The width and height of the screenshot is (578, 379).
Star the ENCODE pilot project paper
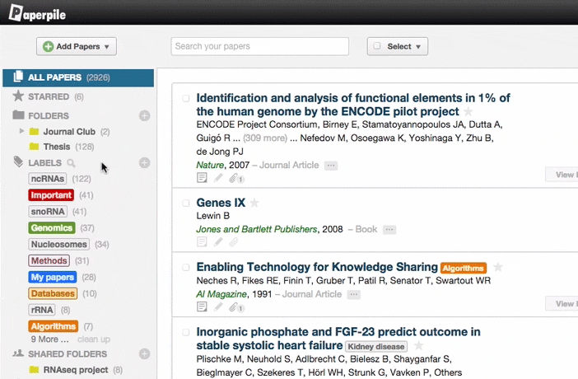468,111
